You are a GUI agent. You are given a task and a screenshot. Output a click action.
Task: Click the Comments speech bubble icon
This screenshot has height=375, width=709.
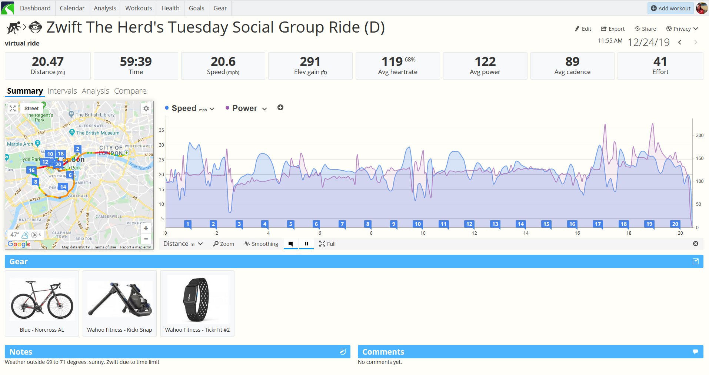695,352
